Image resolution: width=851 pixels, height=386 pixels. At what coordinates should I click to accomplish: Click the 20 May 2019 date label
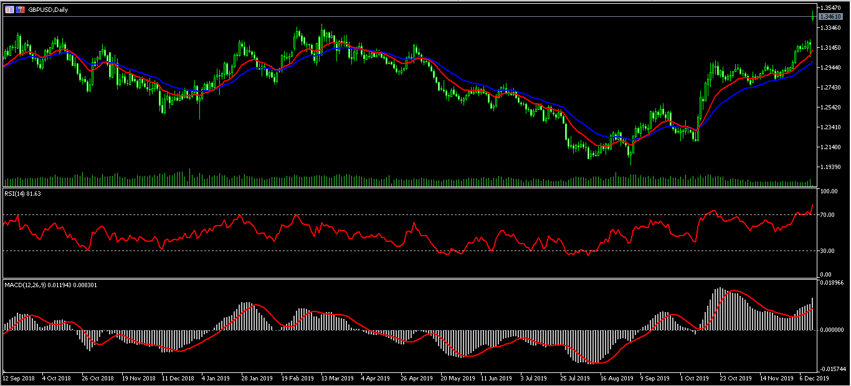(457, 378)
